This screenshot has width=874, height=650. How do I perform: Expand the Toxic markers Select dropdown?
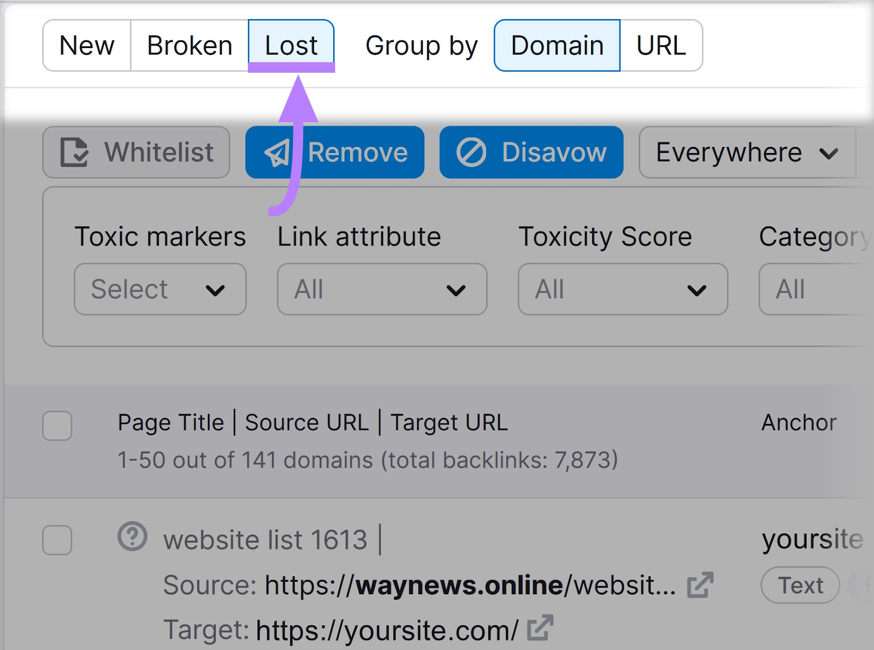point(160,289)
